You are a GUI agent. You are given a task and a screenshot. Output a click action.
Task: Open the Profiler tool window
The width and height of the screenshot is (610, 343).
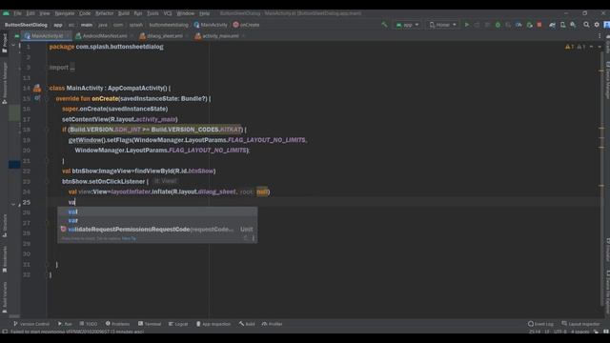[272, 324]
